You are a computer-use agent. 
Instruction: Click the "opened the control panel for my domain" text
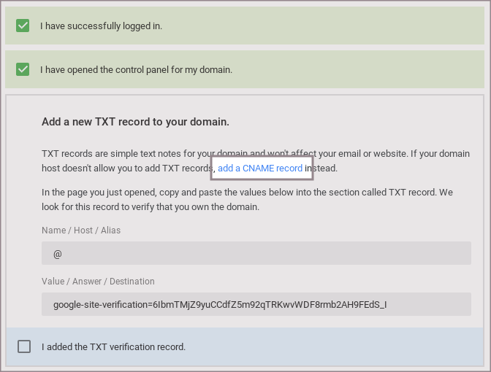[136, 70]
